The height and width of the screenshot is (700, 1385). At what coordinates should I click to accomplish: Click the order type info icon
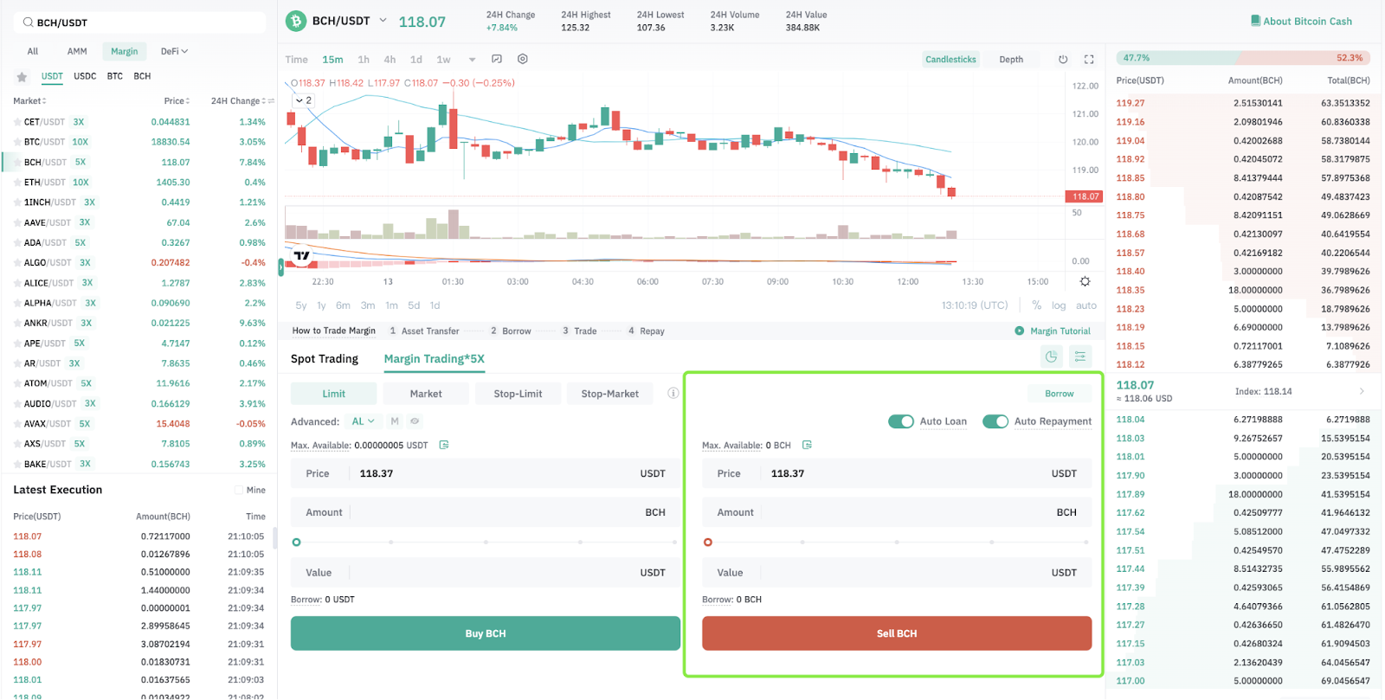pos(673,394)
